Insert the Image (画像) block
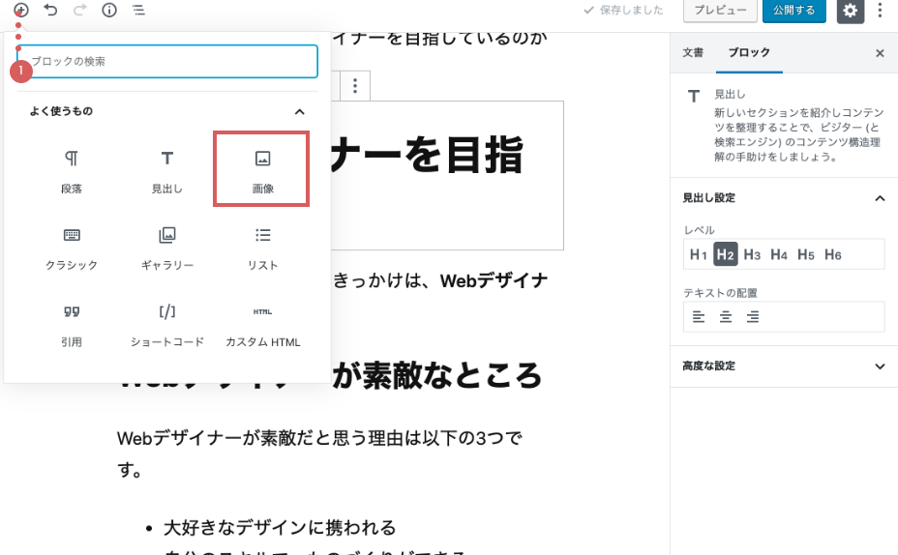 pyautogui.click(x=261, y=169)
